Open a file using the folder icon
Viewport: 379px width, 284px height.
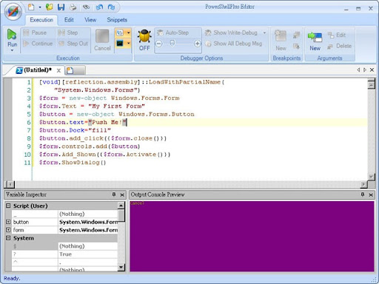click(x=50, y=7)
